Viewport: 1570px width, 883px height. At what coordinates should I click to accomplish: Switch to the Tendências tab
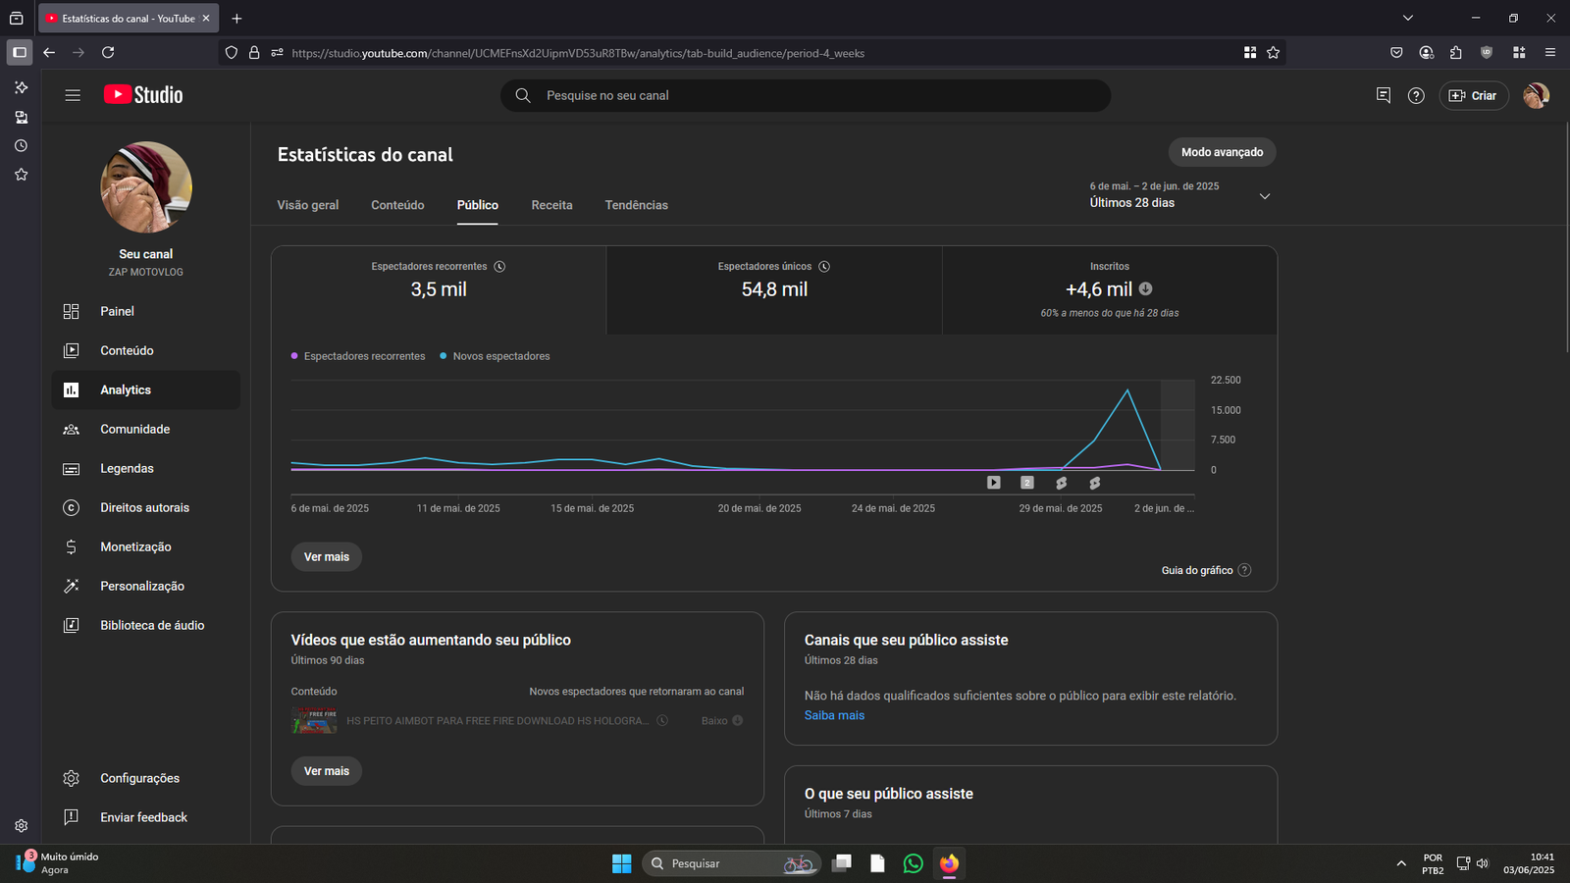point(636,205)
